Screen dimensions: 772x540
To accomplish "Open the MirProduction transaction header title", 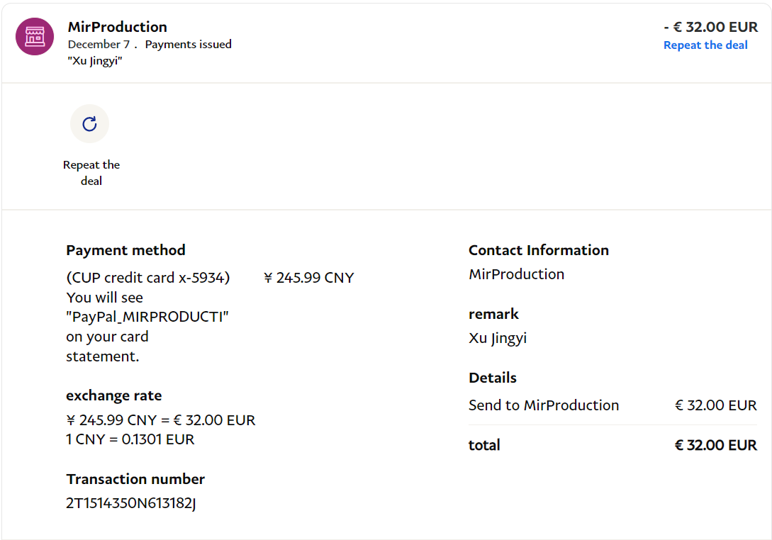I will 118,27.
